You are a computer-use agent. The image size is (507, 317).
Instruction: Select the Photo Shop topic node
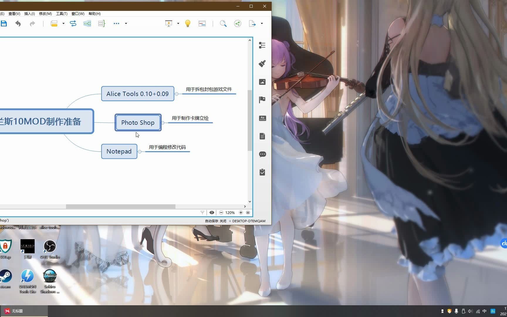point(138,122)
